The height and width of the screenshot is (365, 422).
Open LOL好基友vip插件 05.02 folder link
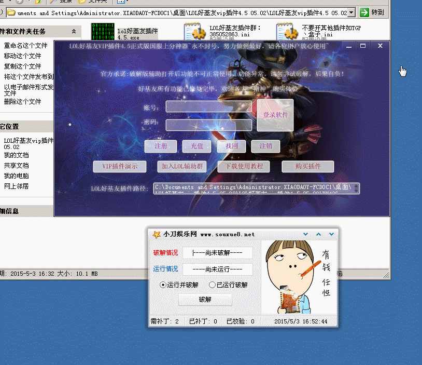[x=29, y=143]
